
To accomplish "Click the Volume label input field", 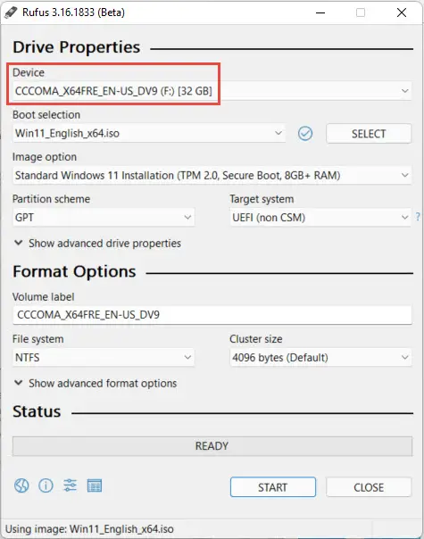I will 212,315.
